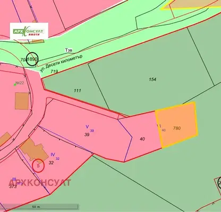Select the АРХКОНСУЛТ watermark text
221x212 pixels.
40,183
